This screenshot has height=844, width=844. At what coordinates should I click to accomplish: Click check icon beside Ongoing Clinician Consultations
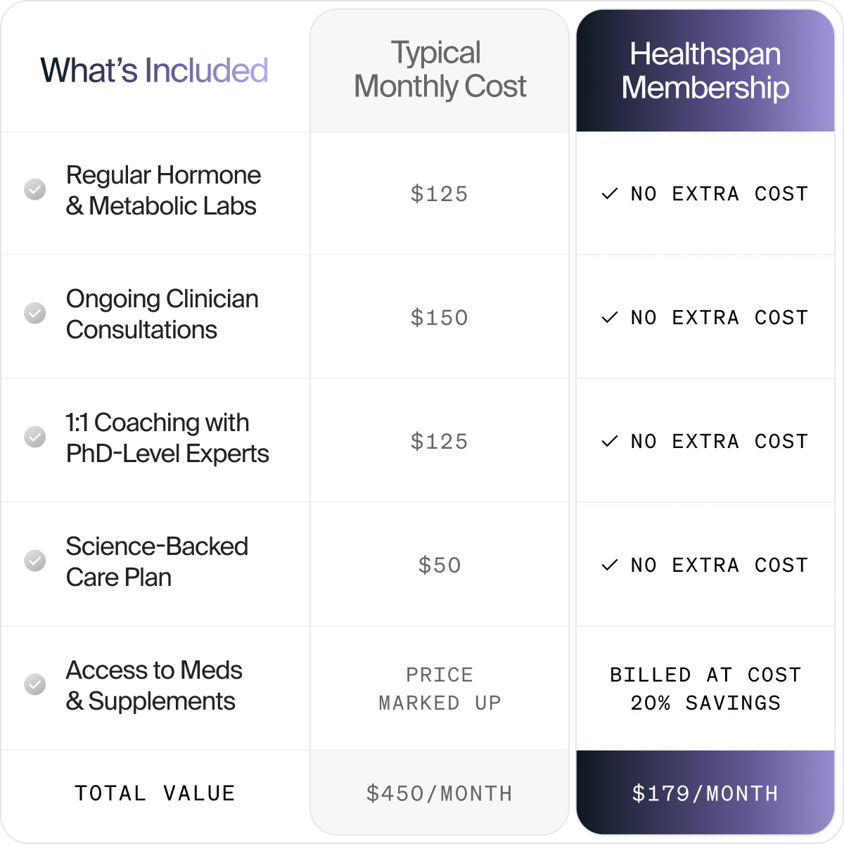35,313
